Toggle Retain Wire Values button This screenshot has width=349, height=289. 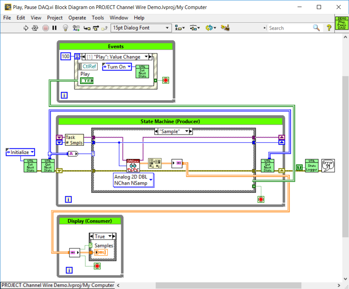pos(76,28)
